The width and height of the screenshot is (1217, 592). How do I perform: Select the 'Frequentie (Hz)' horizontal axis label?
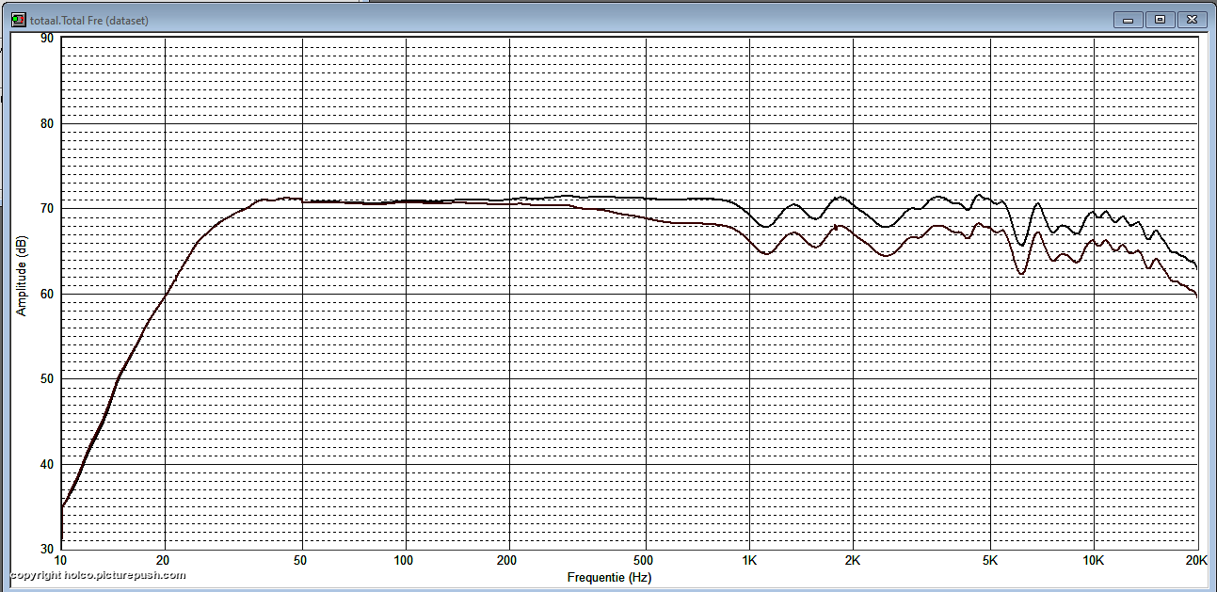609,577
